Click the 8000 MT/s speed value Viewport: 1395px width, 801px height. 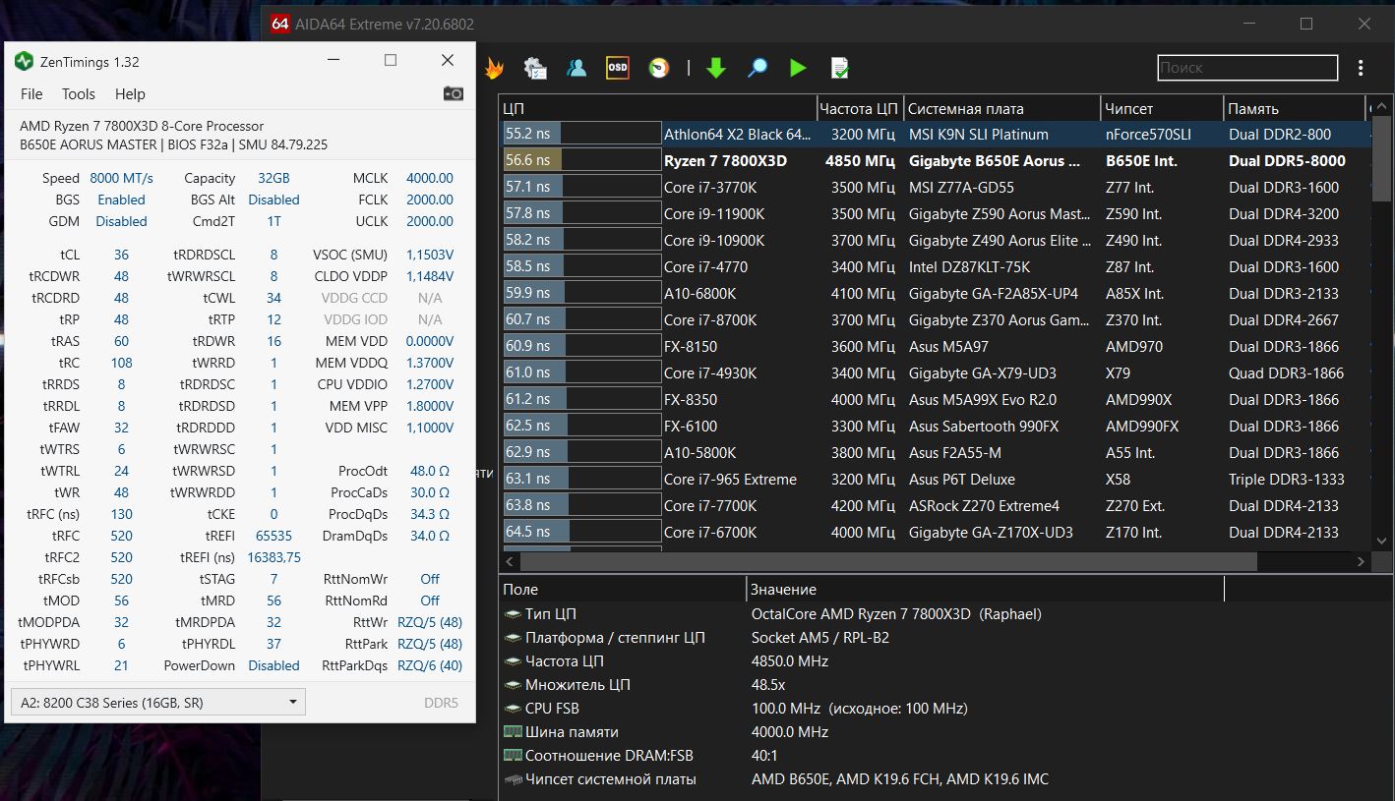tap(122, 178)
